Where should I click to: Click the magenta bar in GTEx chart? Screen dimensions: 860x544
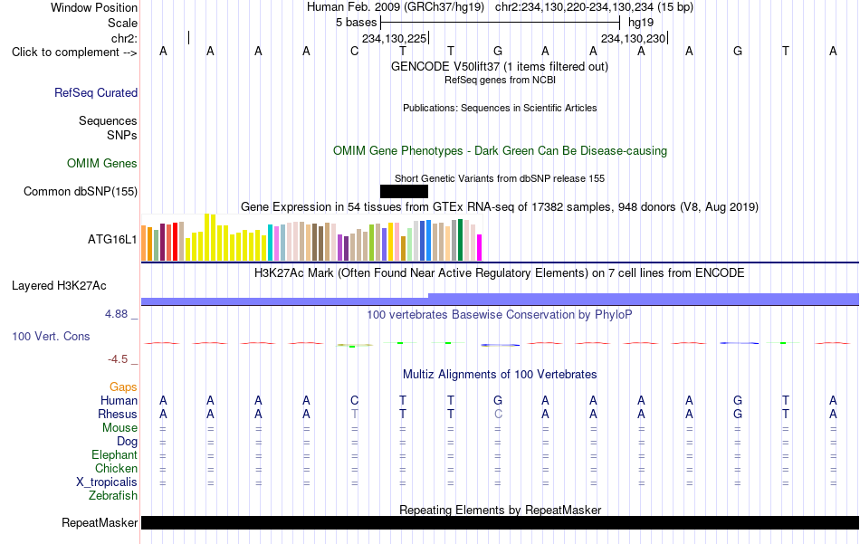(480, 247)
